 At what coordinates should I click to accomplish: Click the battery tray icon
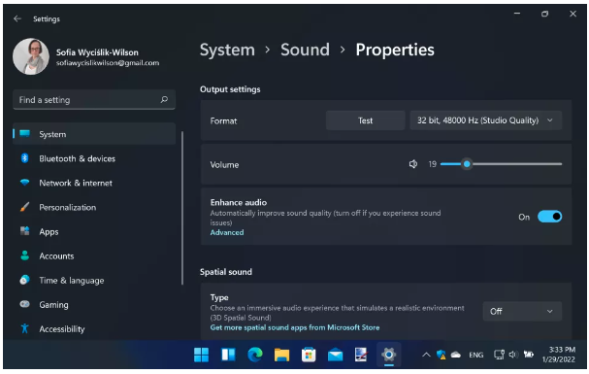pos(529,355)
